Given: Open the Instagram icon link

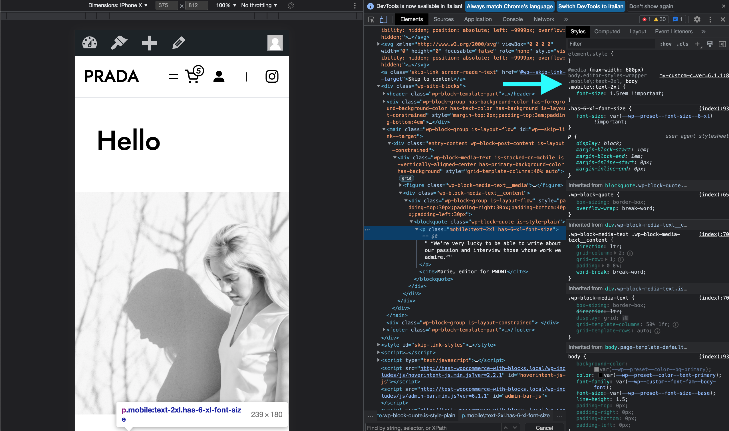Looking at the screenshot, I should point(272,76).
